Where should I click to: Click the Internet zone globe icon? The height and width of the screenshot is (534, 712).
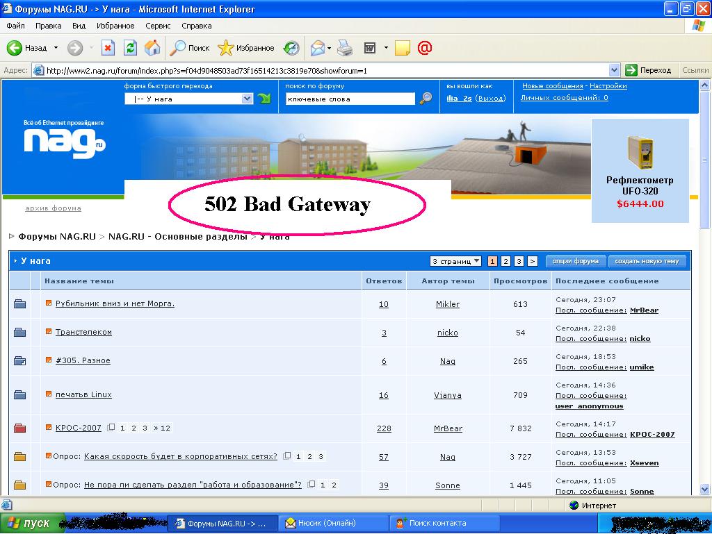[574, 505]
